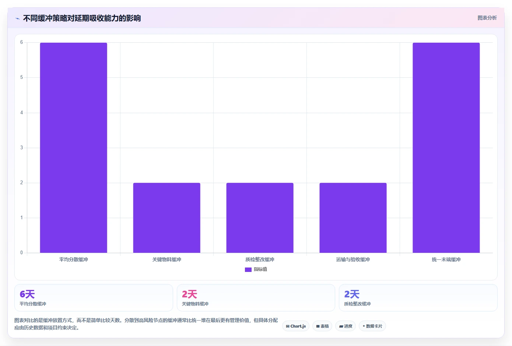Screen dimensions: 512x346
Task: Select the 进度 tag chip
Action: pos(346,326)
